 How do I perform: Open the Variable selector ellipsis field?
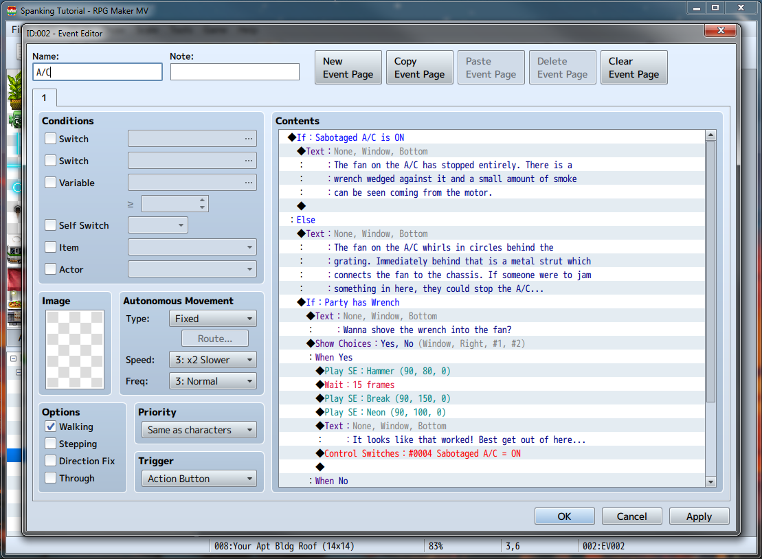(192, 183)
